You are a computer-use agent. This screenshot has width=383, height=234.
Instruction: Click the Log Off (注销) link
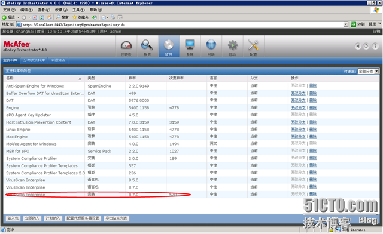[376, 32]
